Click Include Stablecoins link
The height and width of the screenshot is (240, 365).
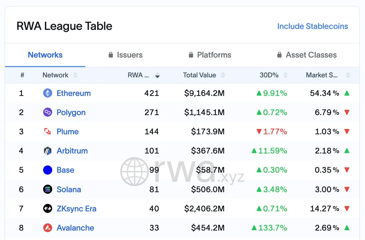(312, 26)
